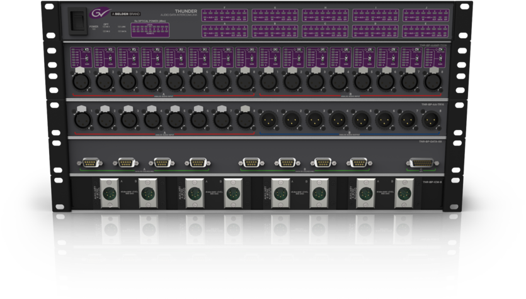Click XLR input B7 on AAMP-TX16 panel
Viewport: 526px width, 299px height.
click(409, 81)
